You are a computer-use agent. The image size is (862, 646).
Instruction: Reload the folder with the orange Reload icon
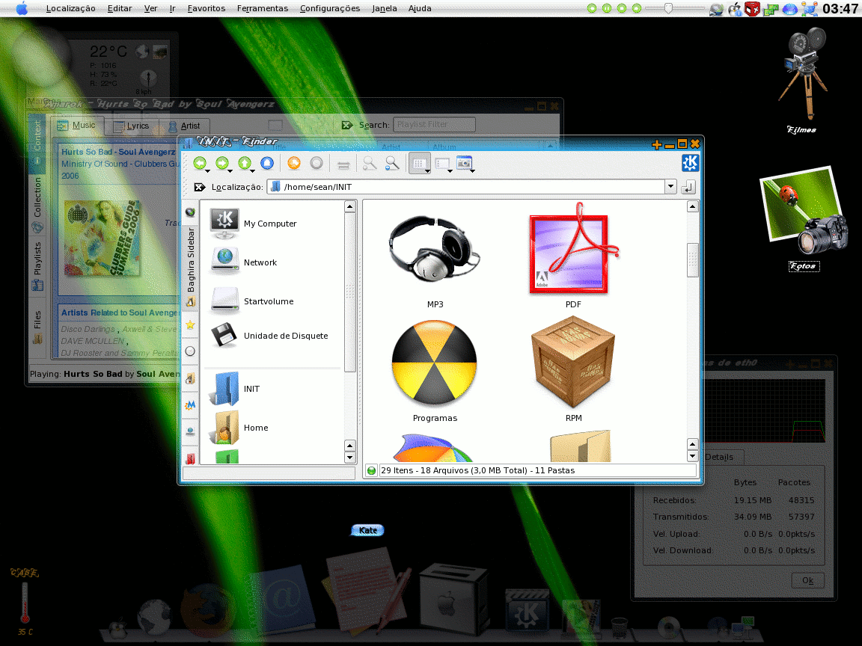coord(294,162)
